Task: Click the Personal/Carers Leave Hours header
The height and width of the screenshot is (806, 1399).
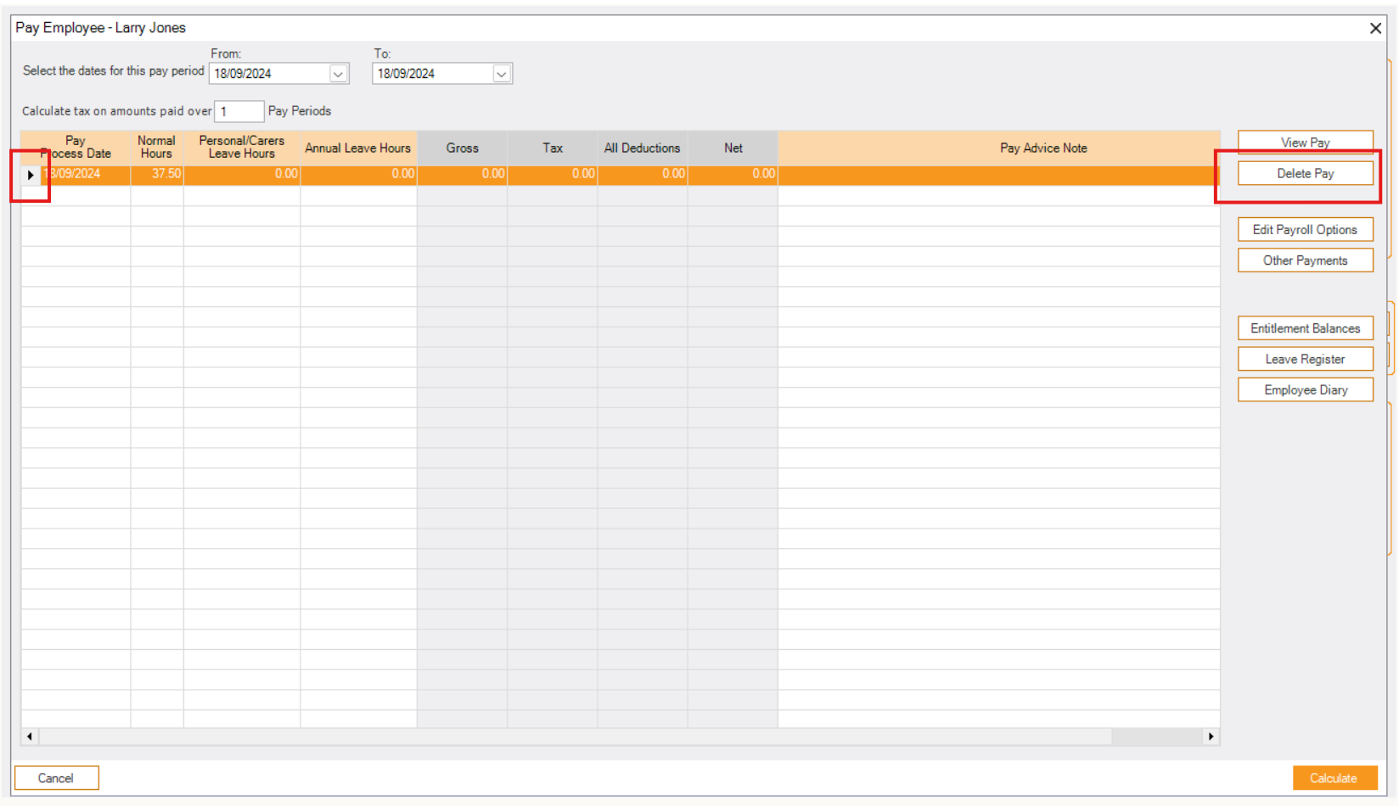Action: pyautogui.click(x=242, y=148)
